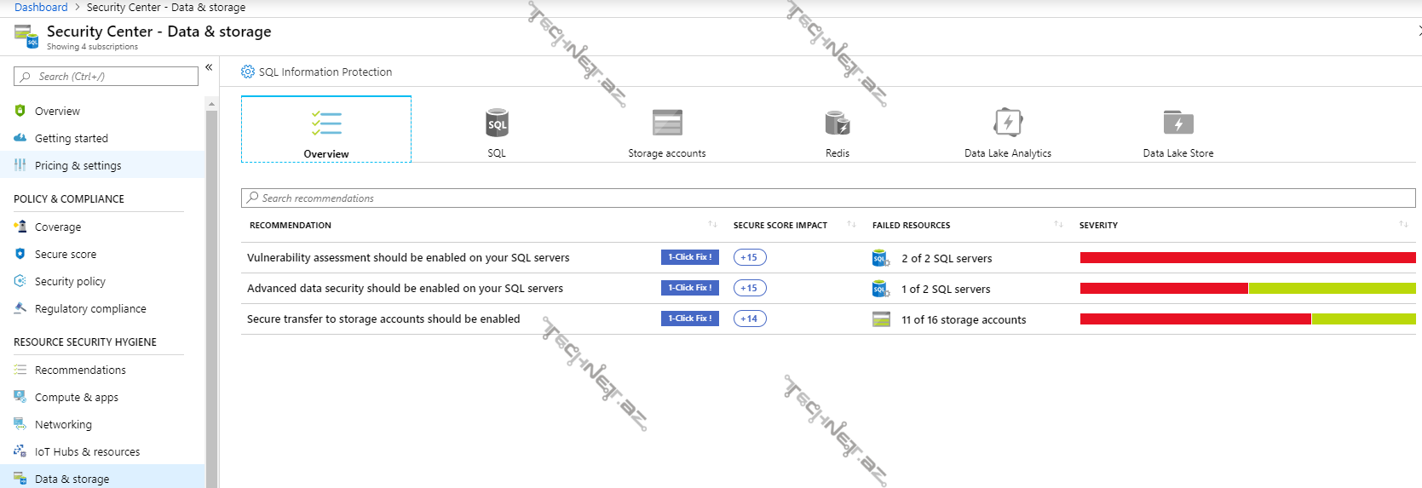Open Pricing & settings in sidebar
This screenshot has width=1422, height=488.
click(x=78, y=166)
